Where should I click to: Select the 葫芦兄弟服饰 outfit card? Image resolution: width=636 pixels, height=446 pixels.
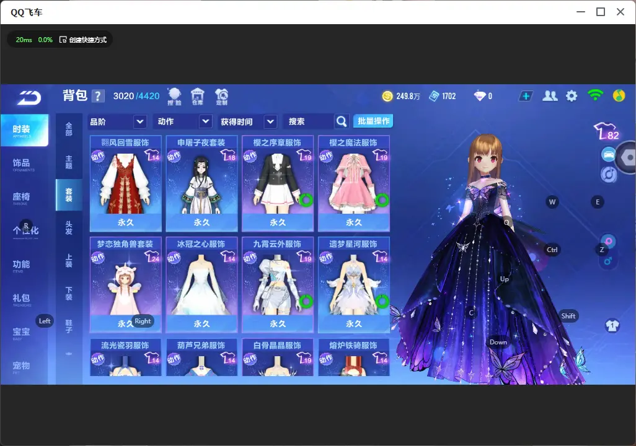pyautogui.click(x=201, y=357)
